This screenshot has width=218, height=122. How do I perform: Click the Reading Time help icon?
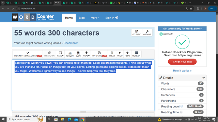tap(181, 112)
